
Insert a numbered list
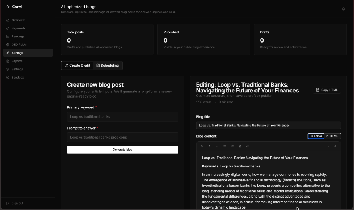coord(232,146)
